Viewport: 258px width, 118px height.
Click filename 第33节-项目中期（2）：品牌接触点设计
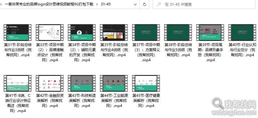(x=50, y=53)
